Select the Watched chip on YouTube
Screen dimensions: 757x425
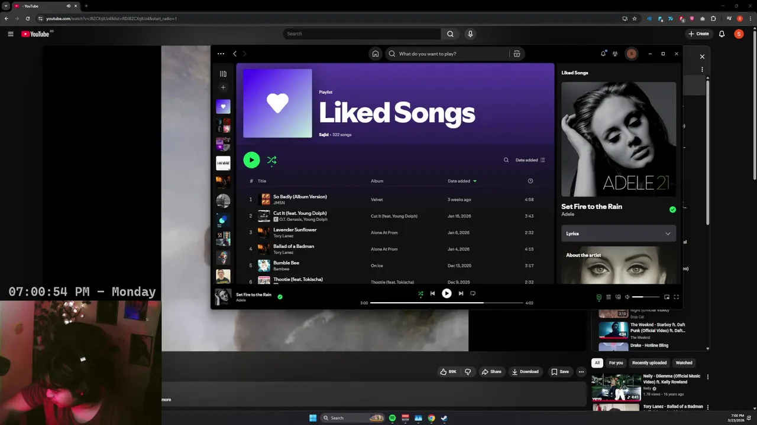684,363
